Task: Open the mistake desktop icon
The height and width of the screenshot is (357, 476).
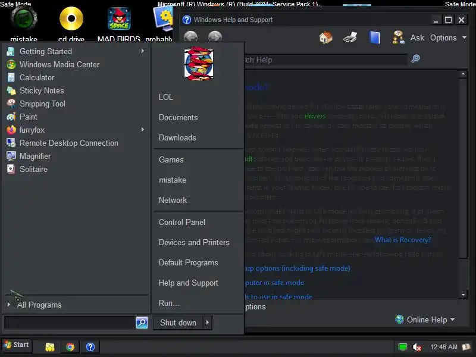Action: pyautogui.click(x=24, y=23)
